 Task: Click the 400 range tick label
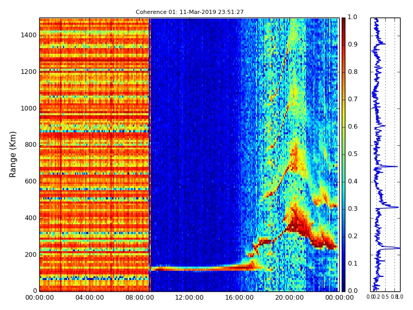[30, 218]
